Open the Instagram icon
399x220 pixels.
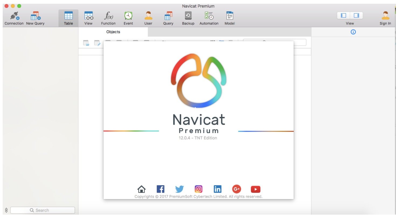coord(198,189)
